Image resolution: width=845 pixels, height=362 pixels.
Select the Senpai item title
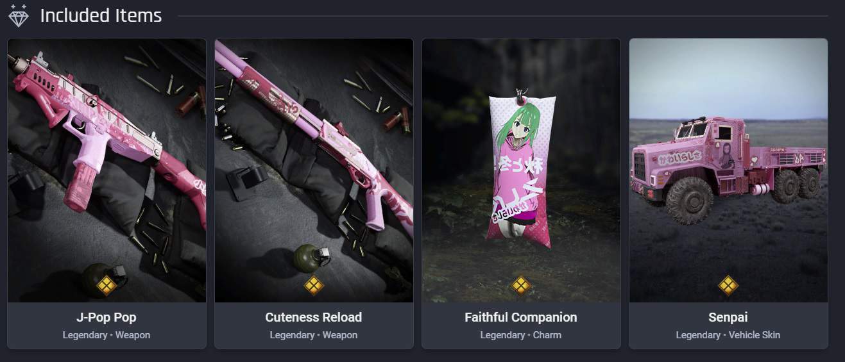pyautogui.click(x=728, y=317)
